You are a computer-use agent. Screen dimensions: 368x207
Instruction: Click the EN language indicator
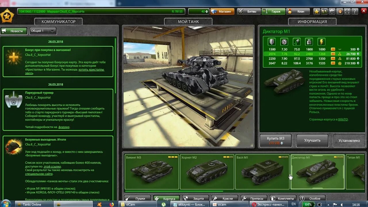[294, 204]
